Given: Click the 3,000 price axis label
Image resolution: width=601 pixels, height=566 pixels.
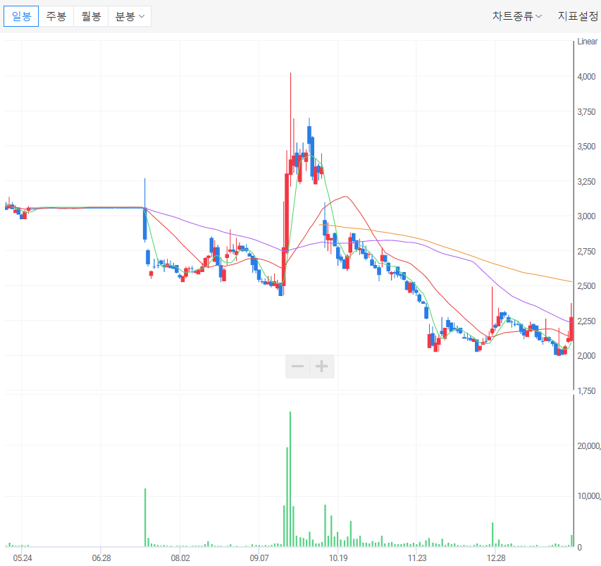Looking at the screenshot, I should click(586, 216).
